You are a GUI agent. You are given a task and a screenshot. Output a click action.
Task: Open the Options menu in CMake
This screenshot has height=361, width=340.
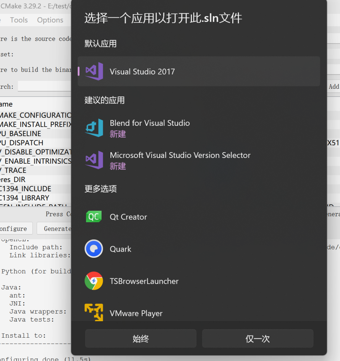coord(50,20)
